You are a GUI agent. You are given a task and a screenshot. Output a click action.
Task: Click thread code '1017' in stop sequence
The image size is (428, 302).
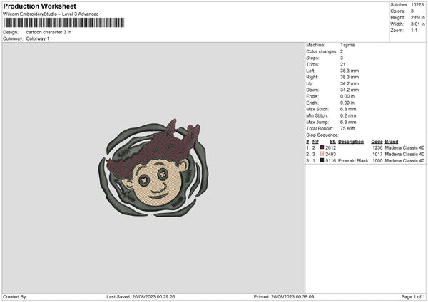(x=377, y=155)
